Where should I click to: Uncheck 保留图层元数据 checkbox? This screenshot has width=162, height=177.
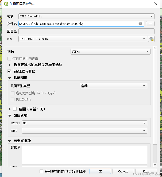pyautogui.click(x=9, y=71)
